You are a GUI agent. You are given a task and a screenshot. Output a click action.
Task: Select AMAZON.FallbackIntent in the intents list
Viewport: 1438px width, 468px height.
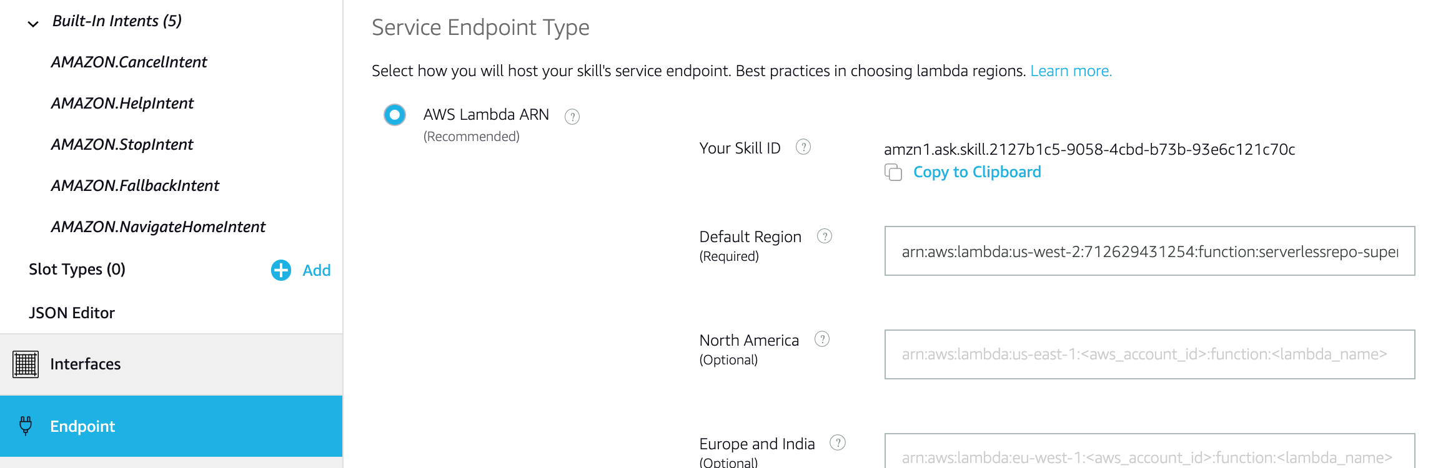point(136,186)
